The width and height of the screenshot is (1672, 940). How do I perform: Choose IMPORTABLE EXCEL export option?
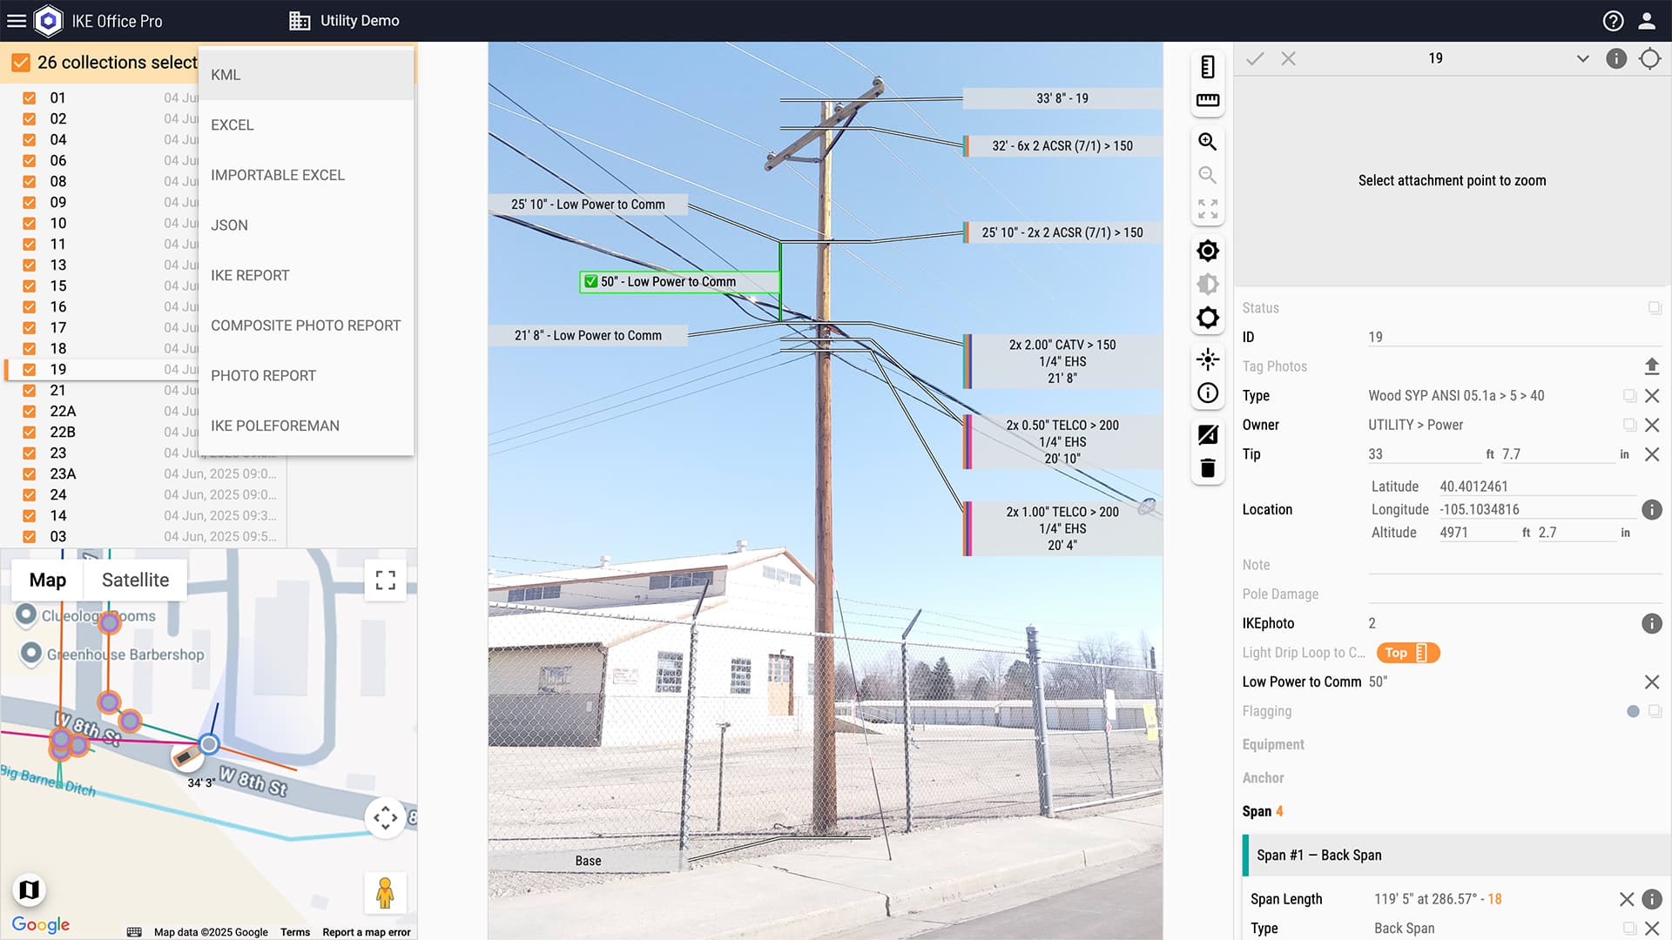coord(306,175)
